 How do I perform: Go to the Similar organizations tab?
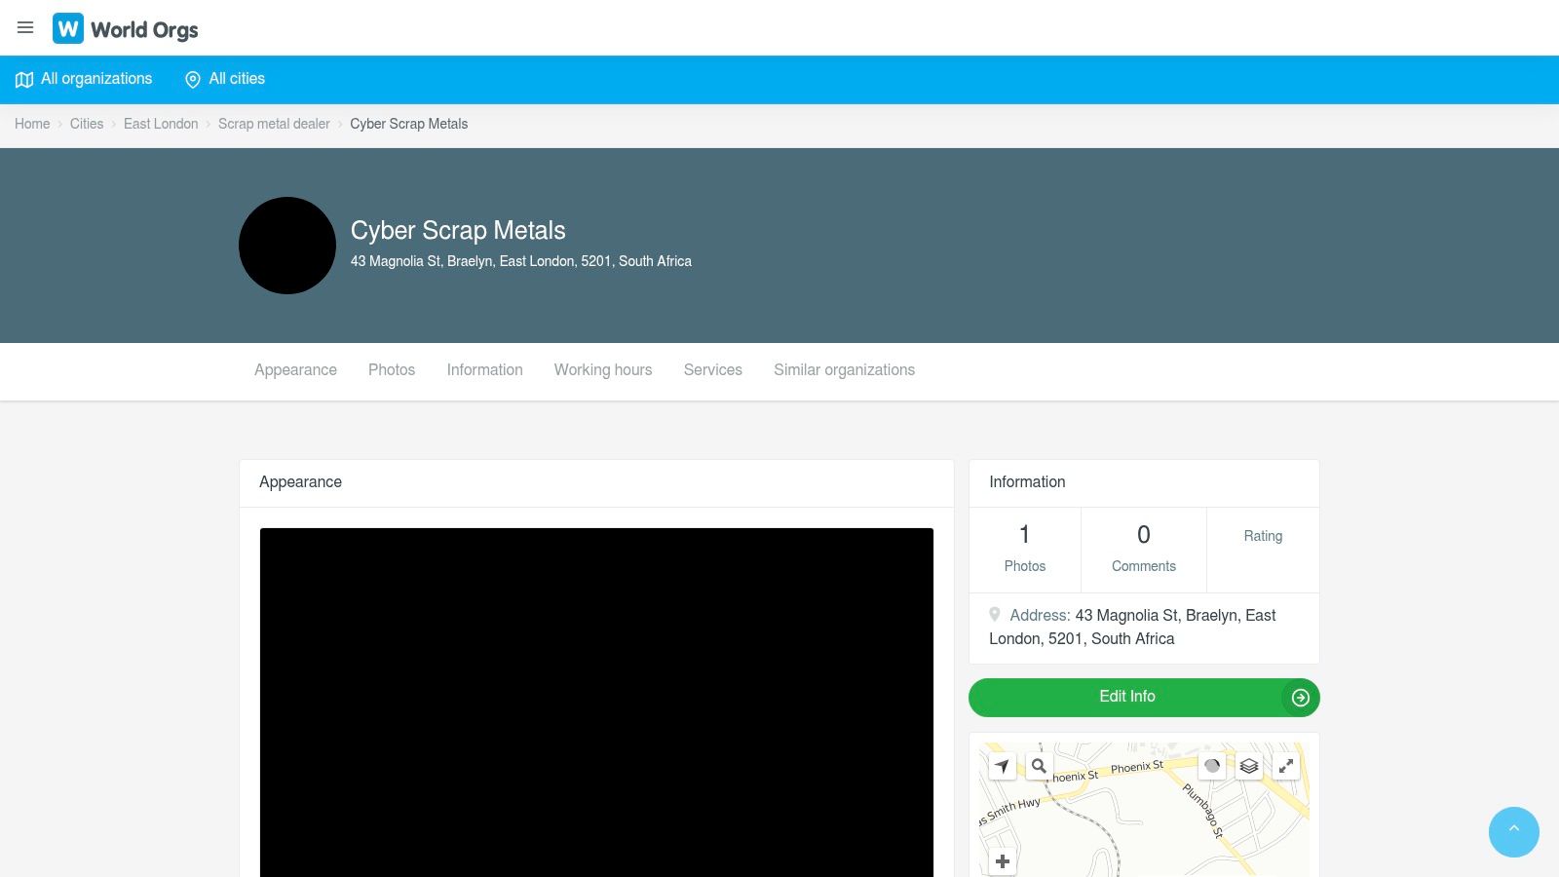(x=844, y=370)
